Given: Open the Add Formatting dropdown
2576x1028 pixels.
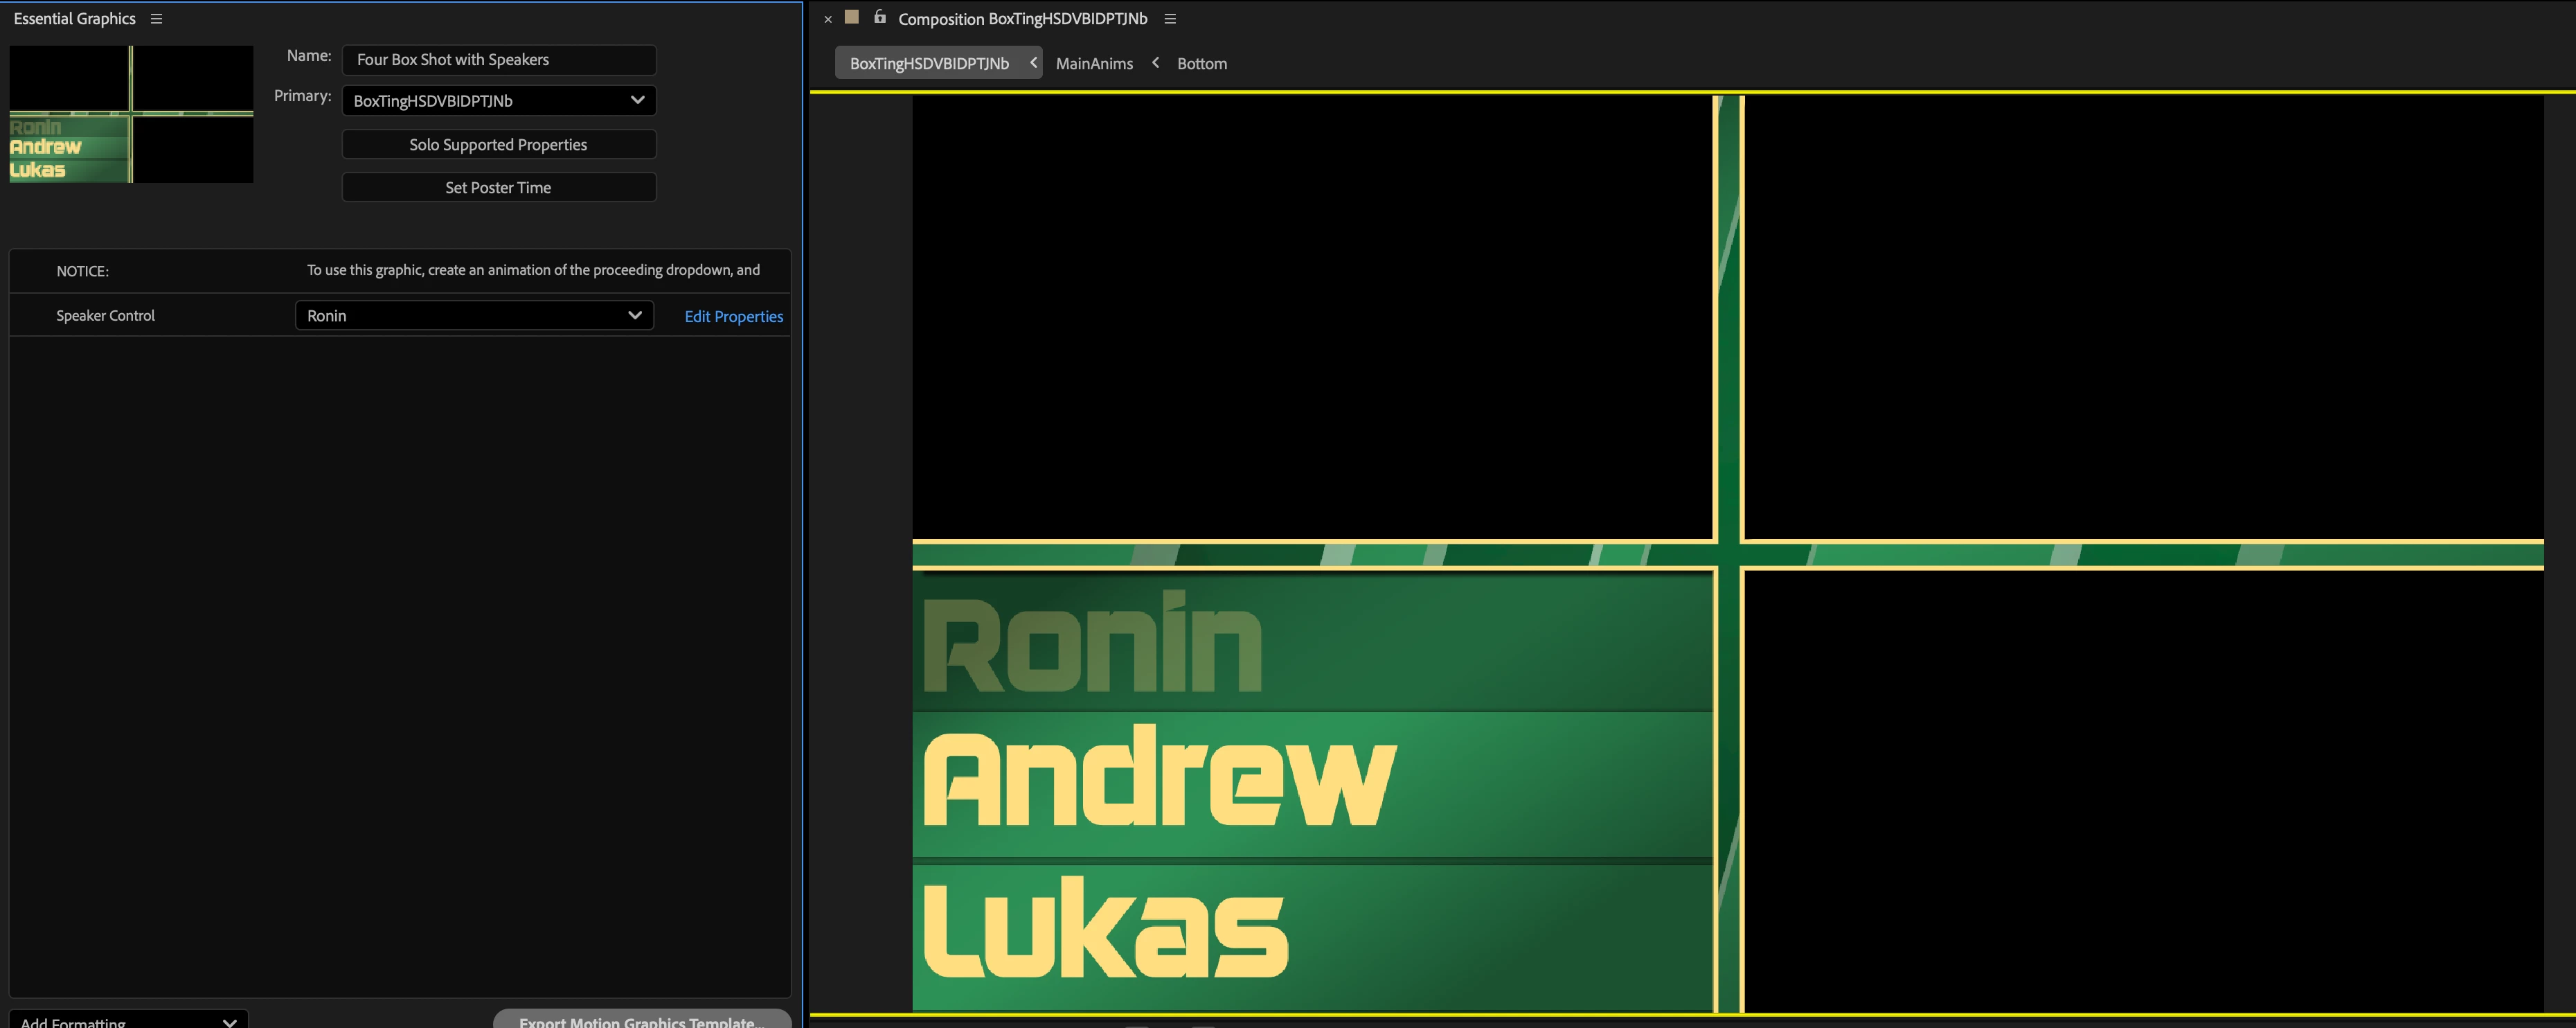Looking at the screenshot, I should (x=128, y=1020).
